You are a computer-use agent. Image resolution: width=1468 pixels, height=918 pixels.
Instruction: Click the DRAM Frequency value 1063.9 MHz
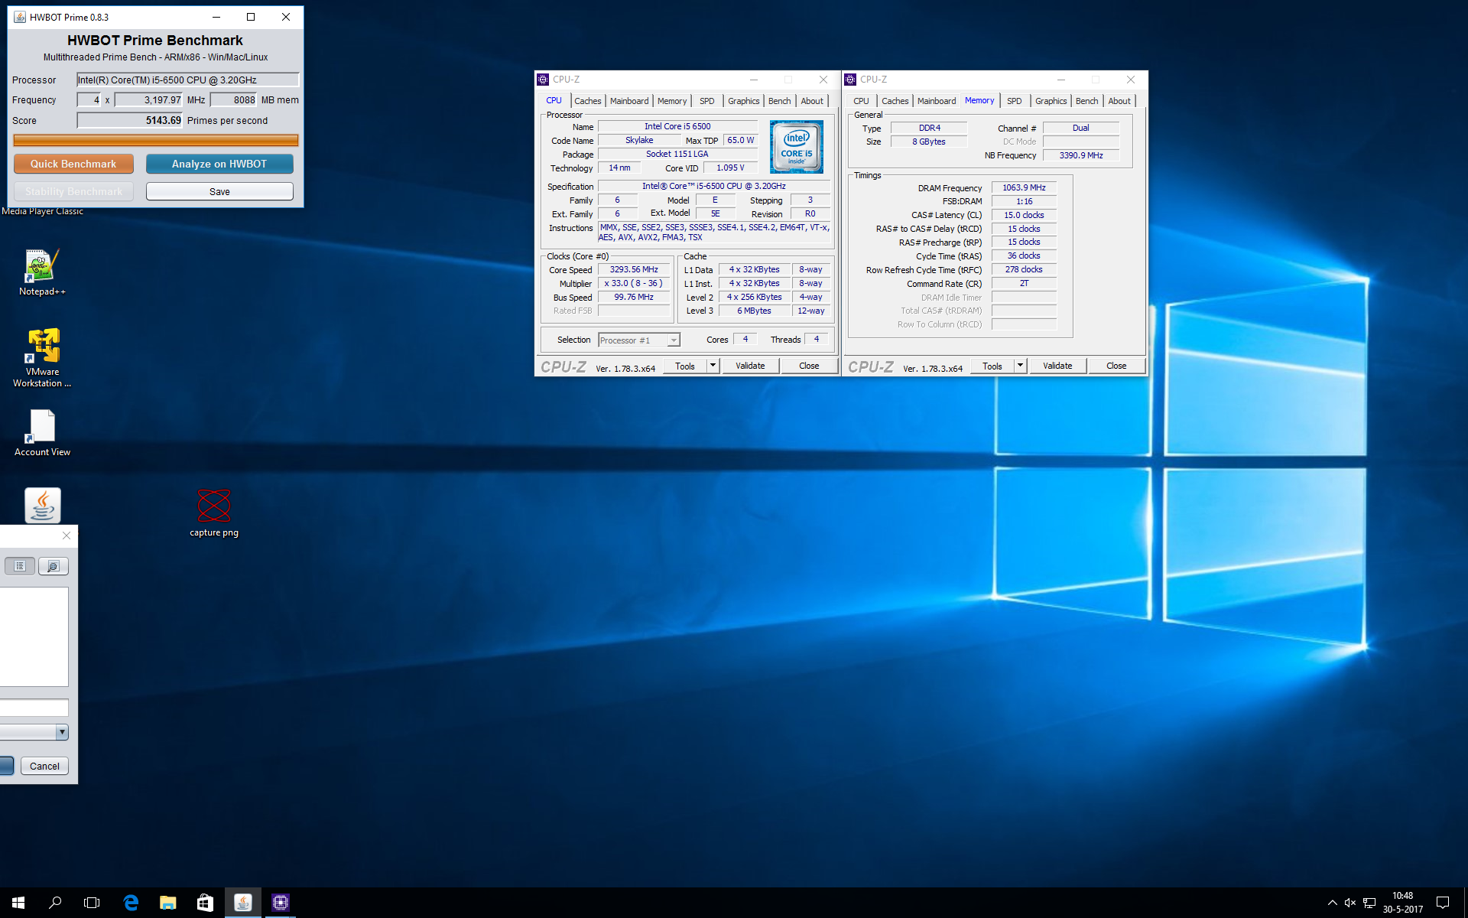(x=1024, y=187)
